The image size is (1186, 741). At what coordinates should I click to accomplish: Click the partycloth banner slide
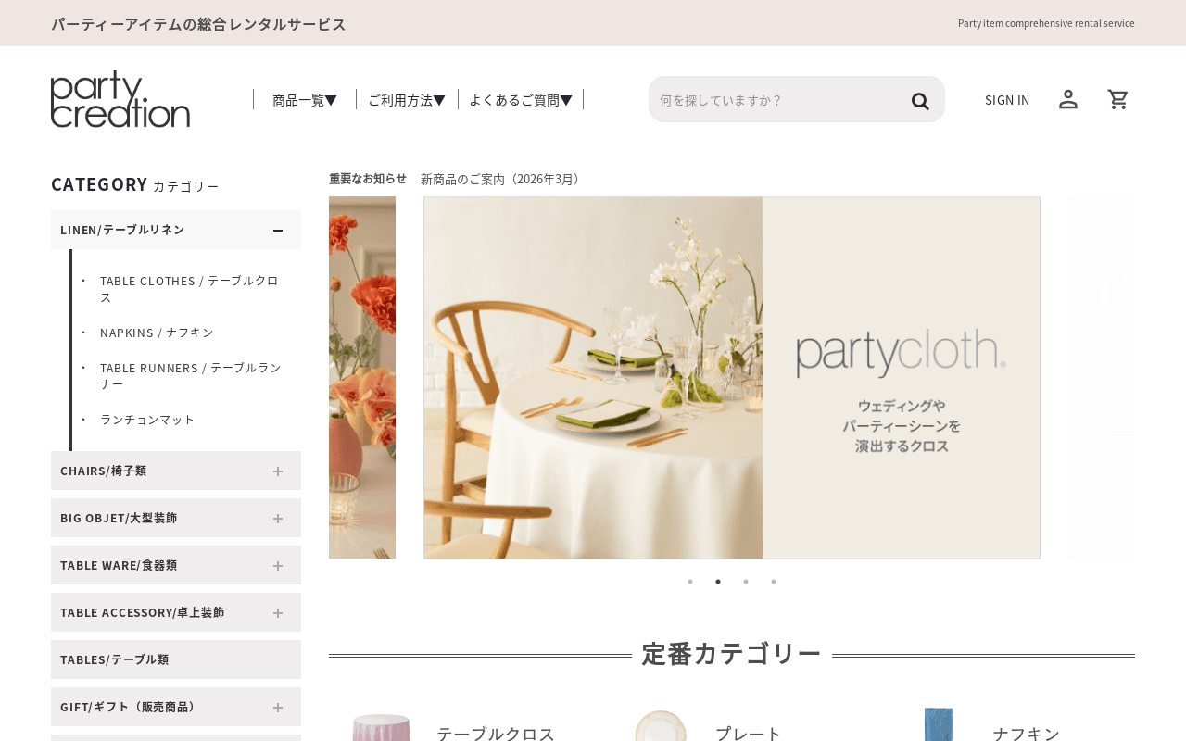tap(732, 378)
